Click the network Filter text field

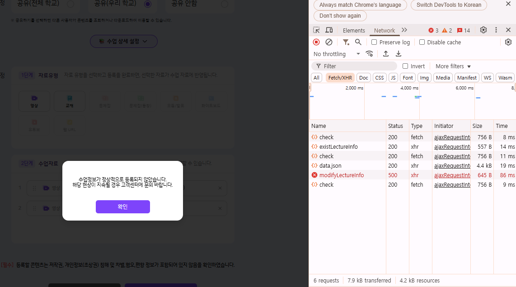pyautogui.click(x=357, y=66)
